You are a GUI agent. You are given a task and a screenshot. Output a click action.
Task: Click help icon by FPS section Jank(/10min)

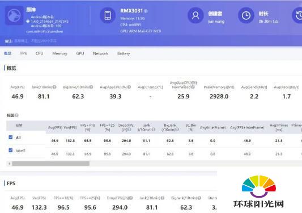tap(163, 198)
